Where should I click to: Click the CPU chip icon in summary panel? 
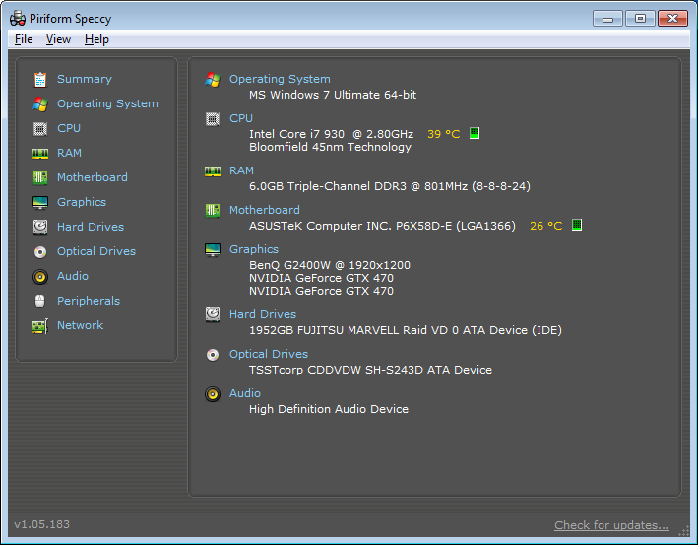213,119
